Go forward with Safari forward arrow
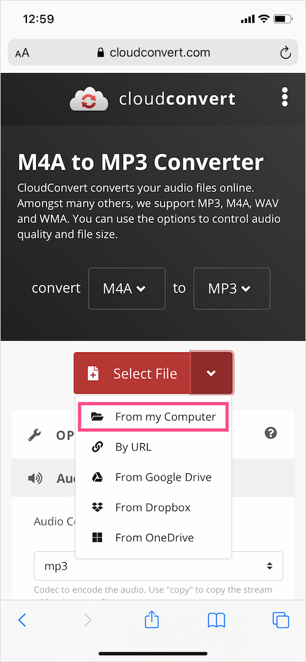Screen dimensions: 306x662 click(x=88, y=620)
